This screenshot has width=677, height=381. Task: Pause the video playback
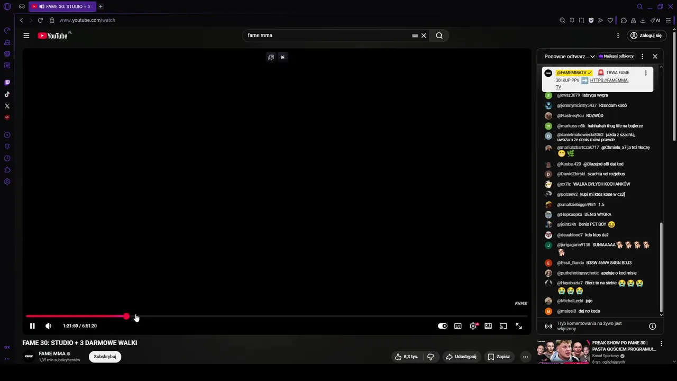pyautogui.click(x=32, y=326)
